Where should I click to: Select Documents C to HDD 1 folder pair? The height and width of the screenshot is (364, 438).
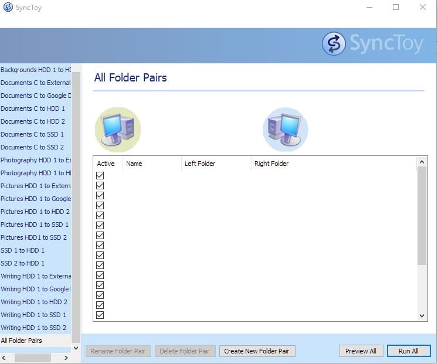33,108
